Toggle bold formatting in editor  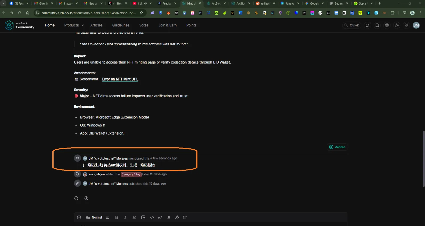click(x=116, y=217)
